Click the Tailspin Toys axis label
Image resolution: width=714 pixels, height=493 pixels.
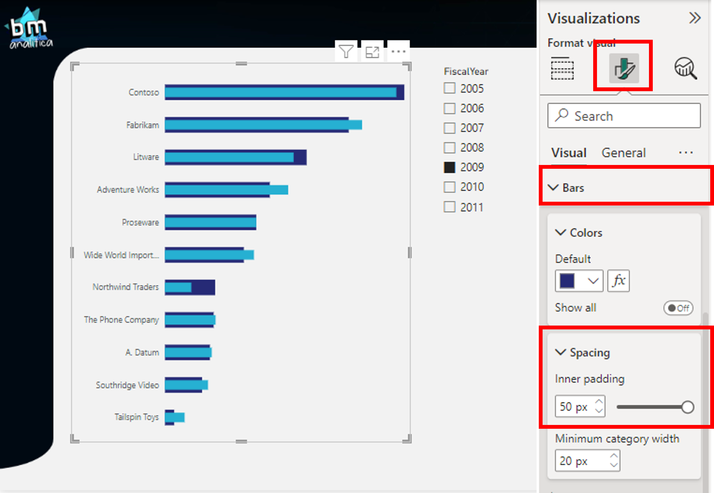click(136, 417)
